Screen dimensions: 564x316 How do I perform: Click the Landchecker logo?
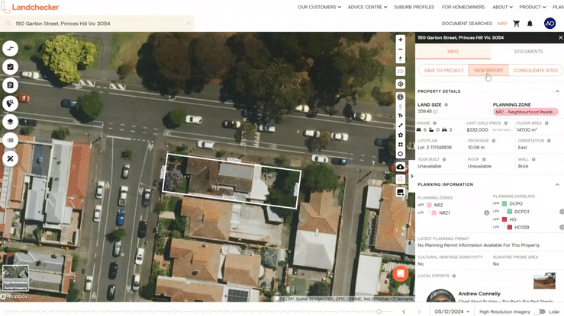[x=31, y=7]
